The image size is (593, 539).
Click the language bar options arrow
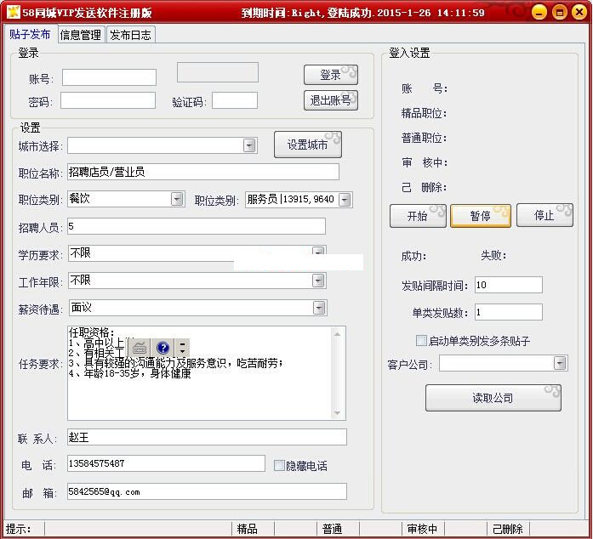tap(182, 348)
